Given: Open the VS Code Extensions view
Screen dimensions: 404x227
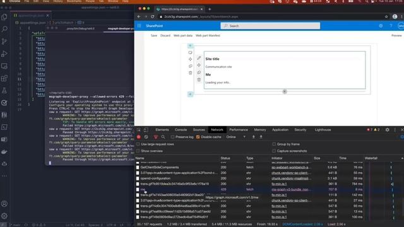Looking at the screenshot, I should [4, 78].
